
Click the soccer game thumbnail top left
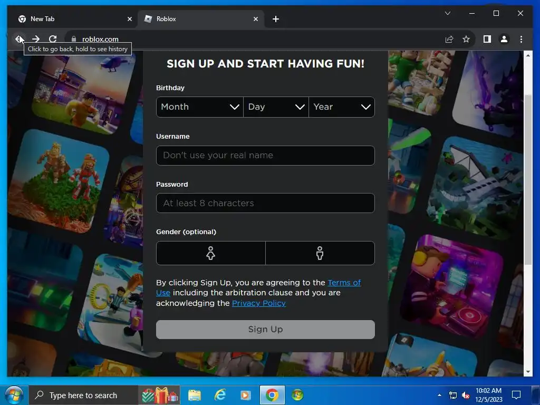[84, 93]
